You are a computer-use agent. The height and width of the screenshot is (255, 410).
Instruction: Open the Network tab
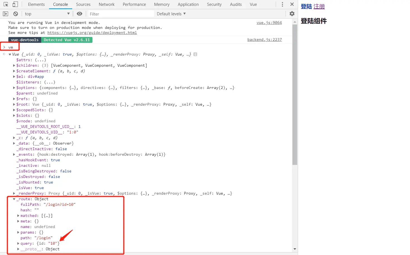[106, 4]
